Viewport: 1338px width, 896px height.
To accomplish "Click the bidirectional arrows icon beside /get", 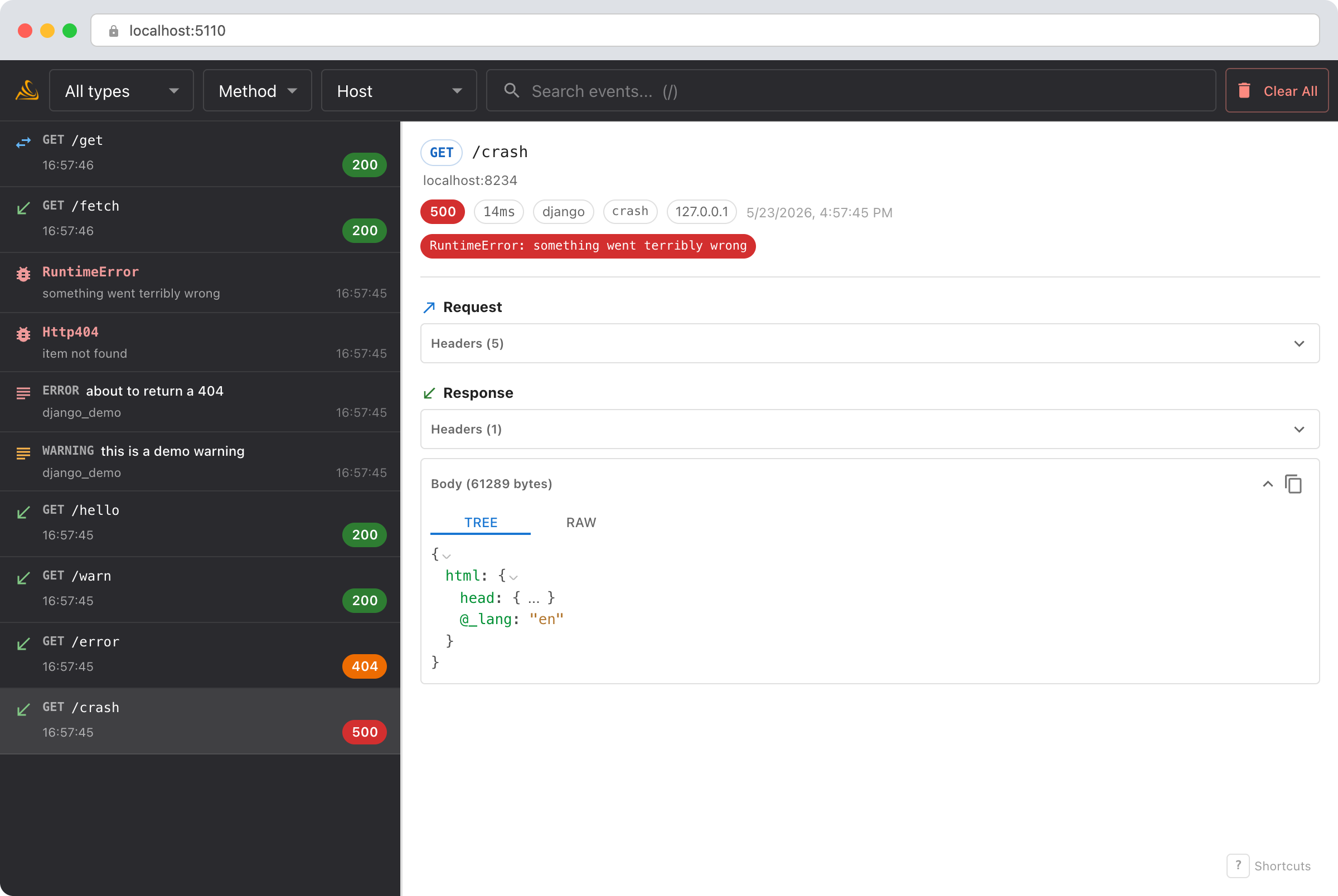I will (23, 142).
